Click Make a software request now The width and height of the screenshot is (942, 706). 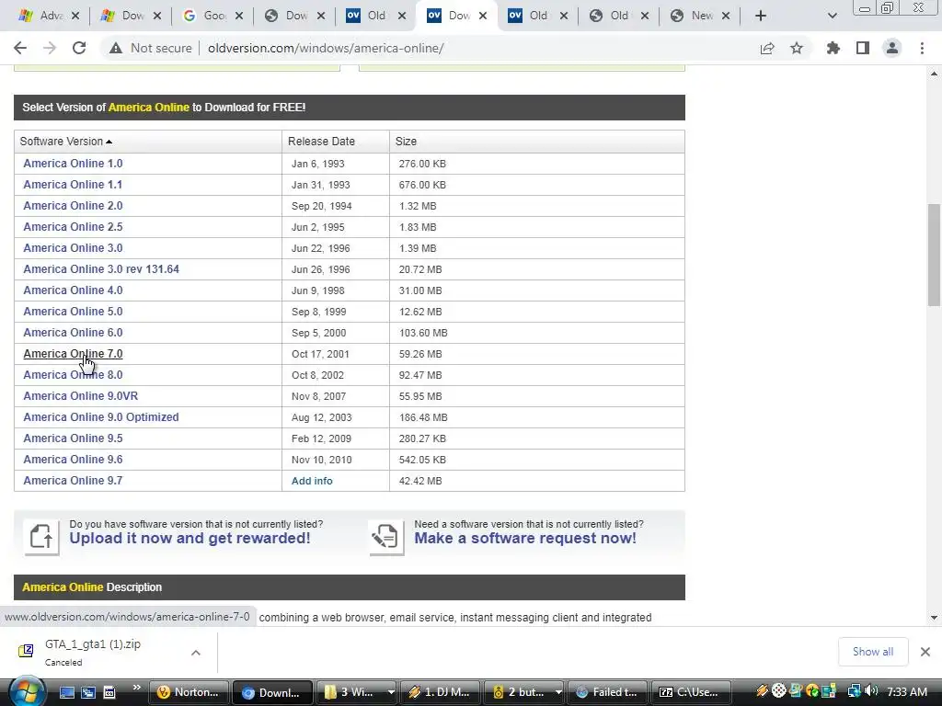click(x=525, y=539)
